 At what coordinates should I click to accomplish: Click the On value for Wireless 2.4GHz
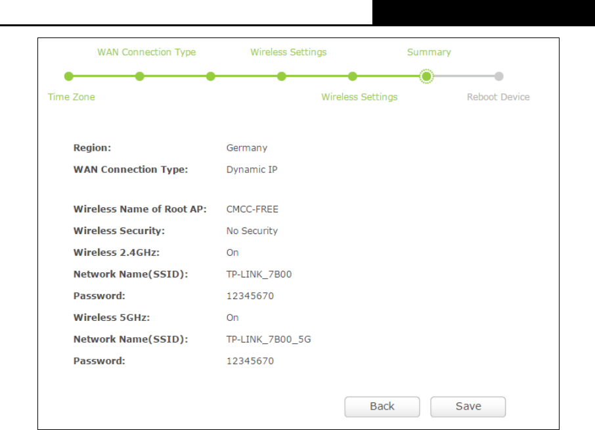[x=232, y=252]
